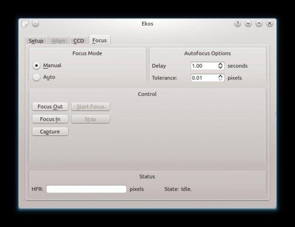The image size is (295, 227).
Task: Switch to the Align tab
Action: click(58, 41)
